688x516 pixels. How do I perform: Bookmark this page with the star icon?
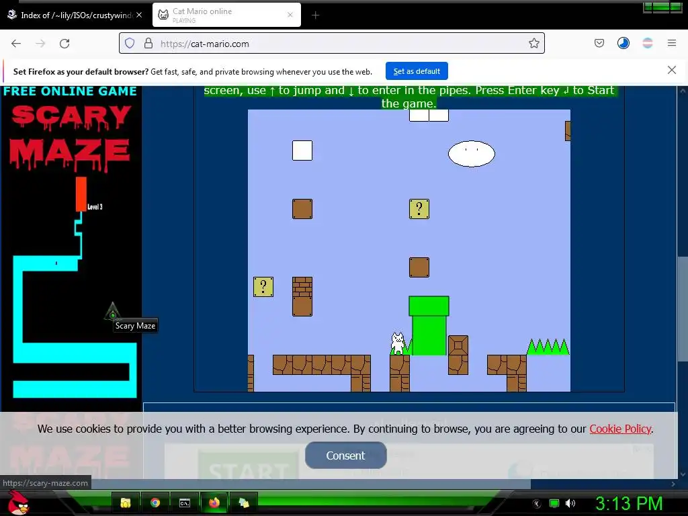point(533,43)
